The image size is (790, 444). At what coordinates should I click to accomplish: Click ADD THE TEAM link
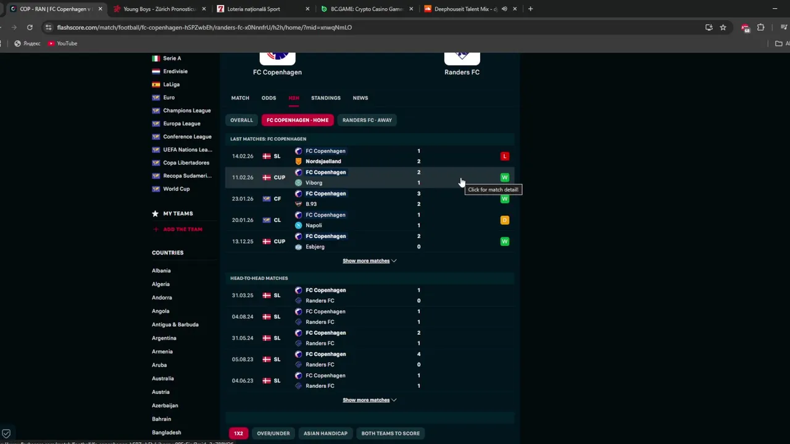pos(183,229)
